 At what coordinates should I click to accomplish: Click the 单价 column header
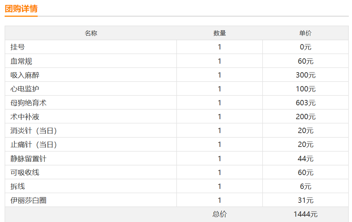click(x=305, y=33)
